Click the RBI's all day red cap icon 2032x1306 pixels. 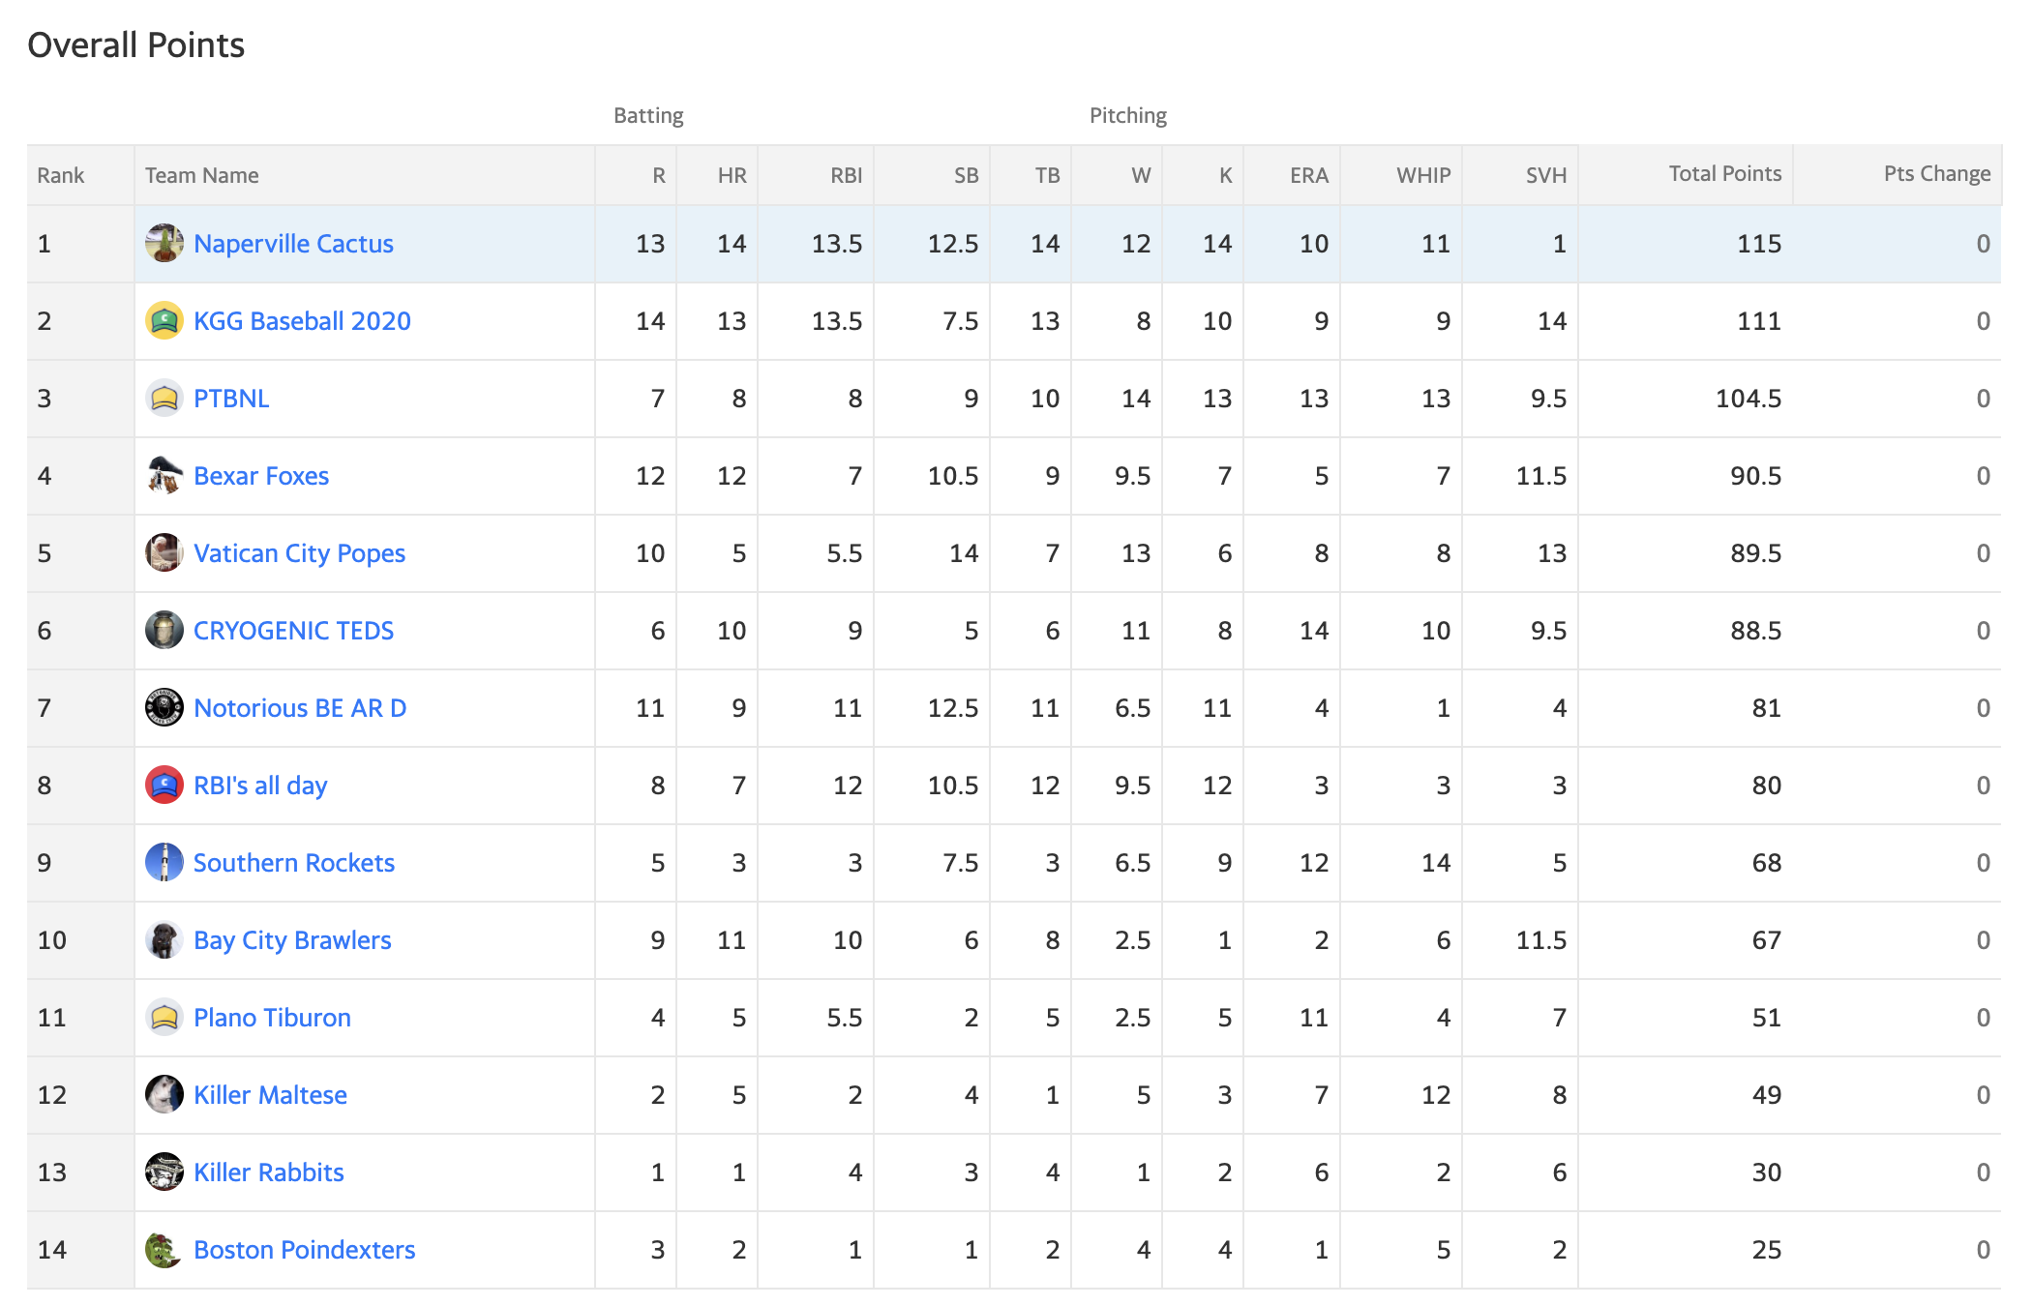click(x=164, y=785)
